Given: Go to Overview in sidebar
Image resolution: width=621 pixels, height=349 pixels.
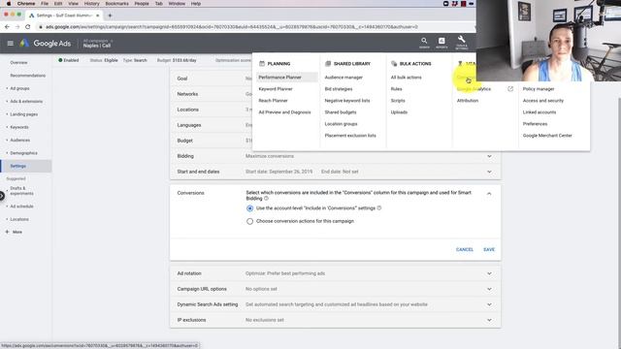Looking at the screenshot, I should coord(18,62).
